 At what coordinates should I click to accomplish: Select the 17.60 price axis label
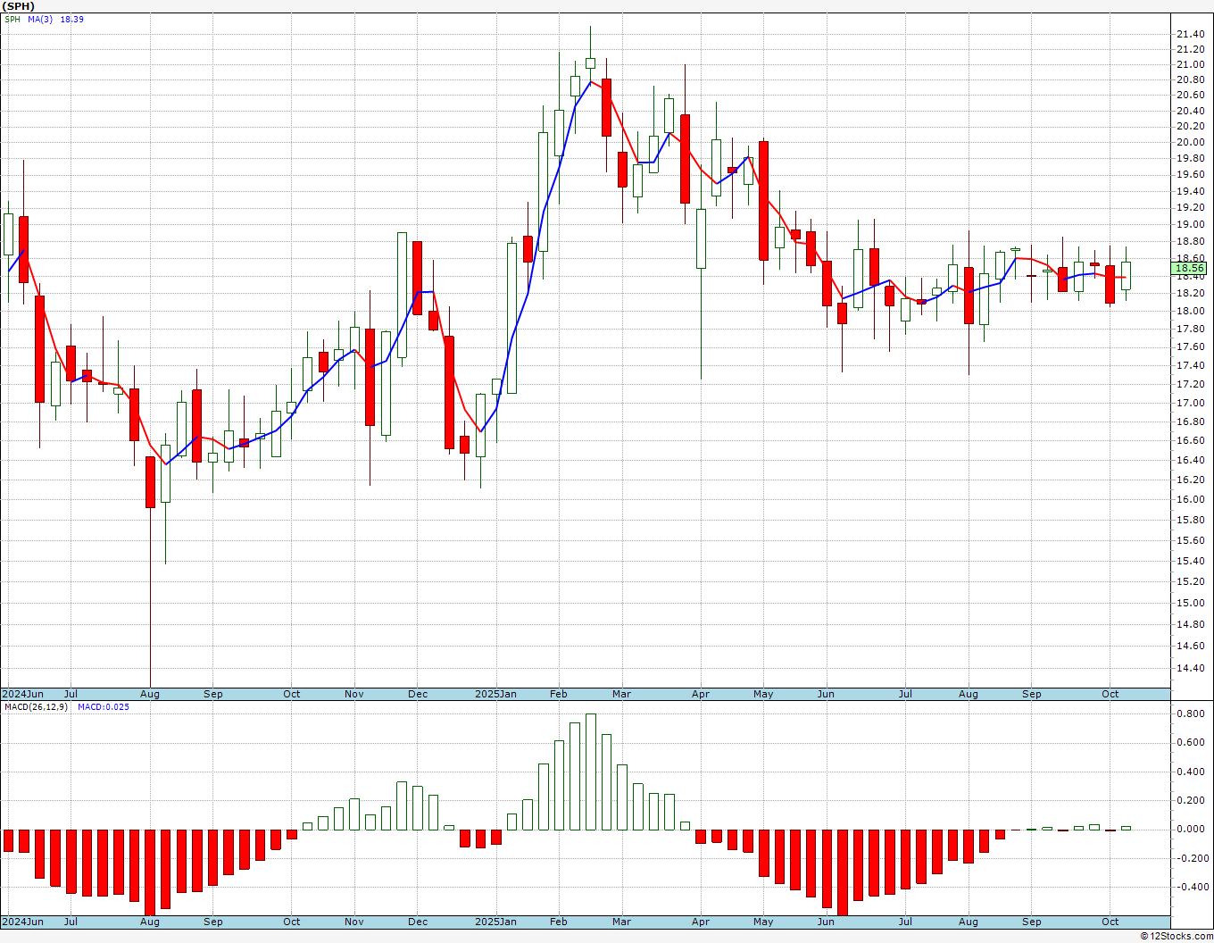[x=1190, y=347]
